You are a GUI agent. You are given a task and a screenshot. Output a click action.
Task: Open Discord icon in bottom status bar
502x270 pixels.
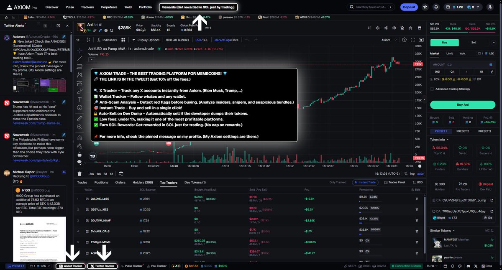coord(469,266)
